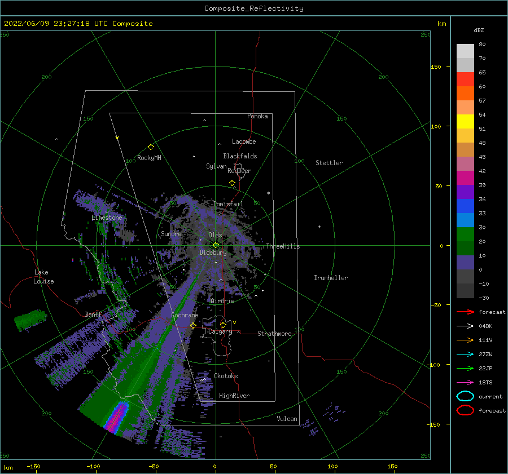Select the 65 dBZ red color swatch
Viewport: 508px width, 474px height.
pyautogui.click(x=465, y=79)
